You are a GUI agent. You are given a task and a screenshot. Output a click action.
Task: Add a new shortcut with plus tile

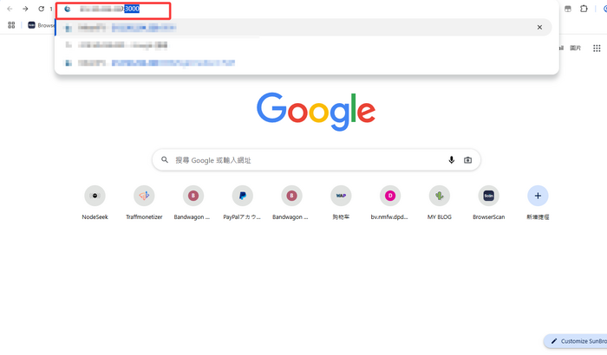coord(538,197)
